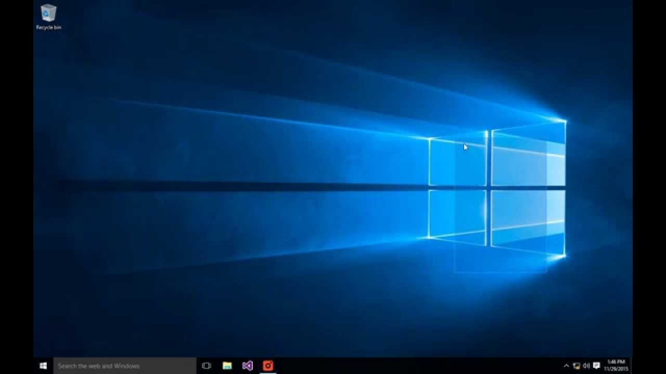The height and width of the screenshot is (374, 666).
Task: Open the volume control tray icon
Action: [586, 366]
